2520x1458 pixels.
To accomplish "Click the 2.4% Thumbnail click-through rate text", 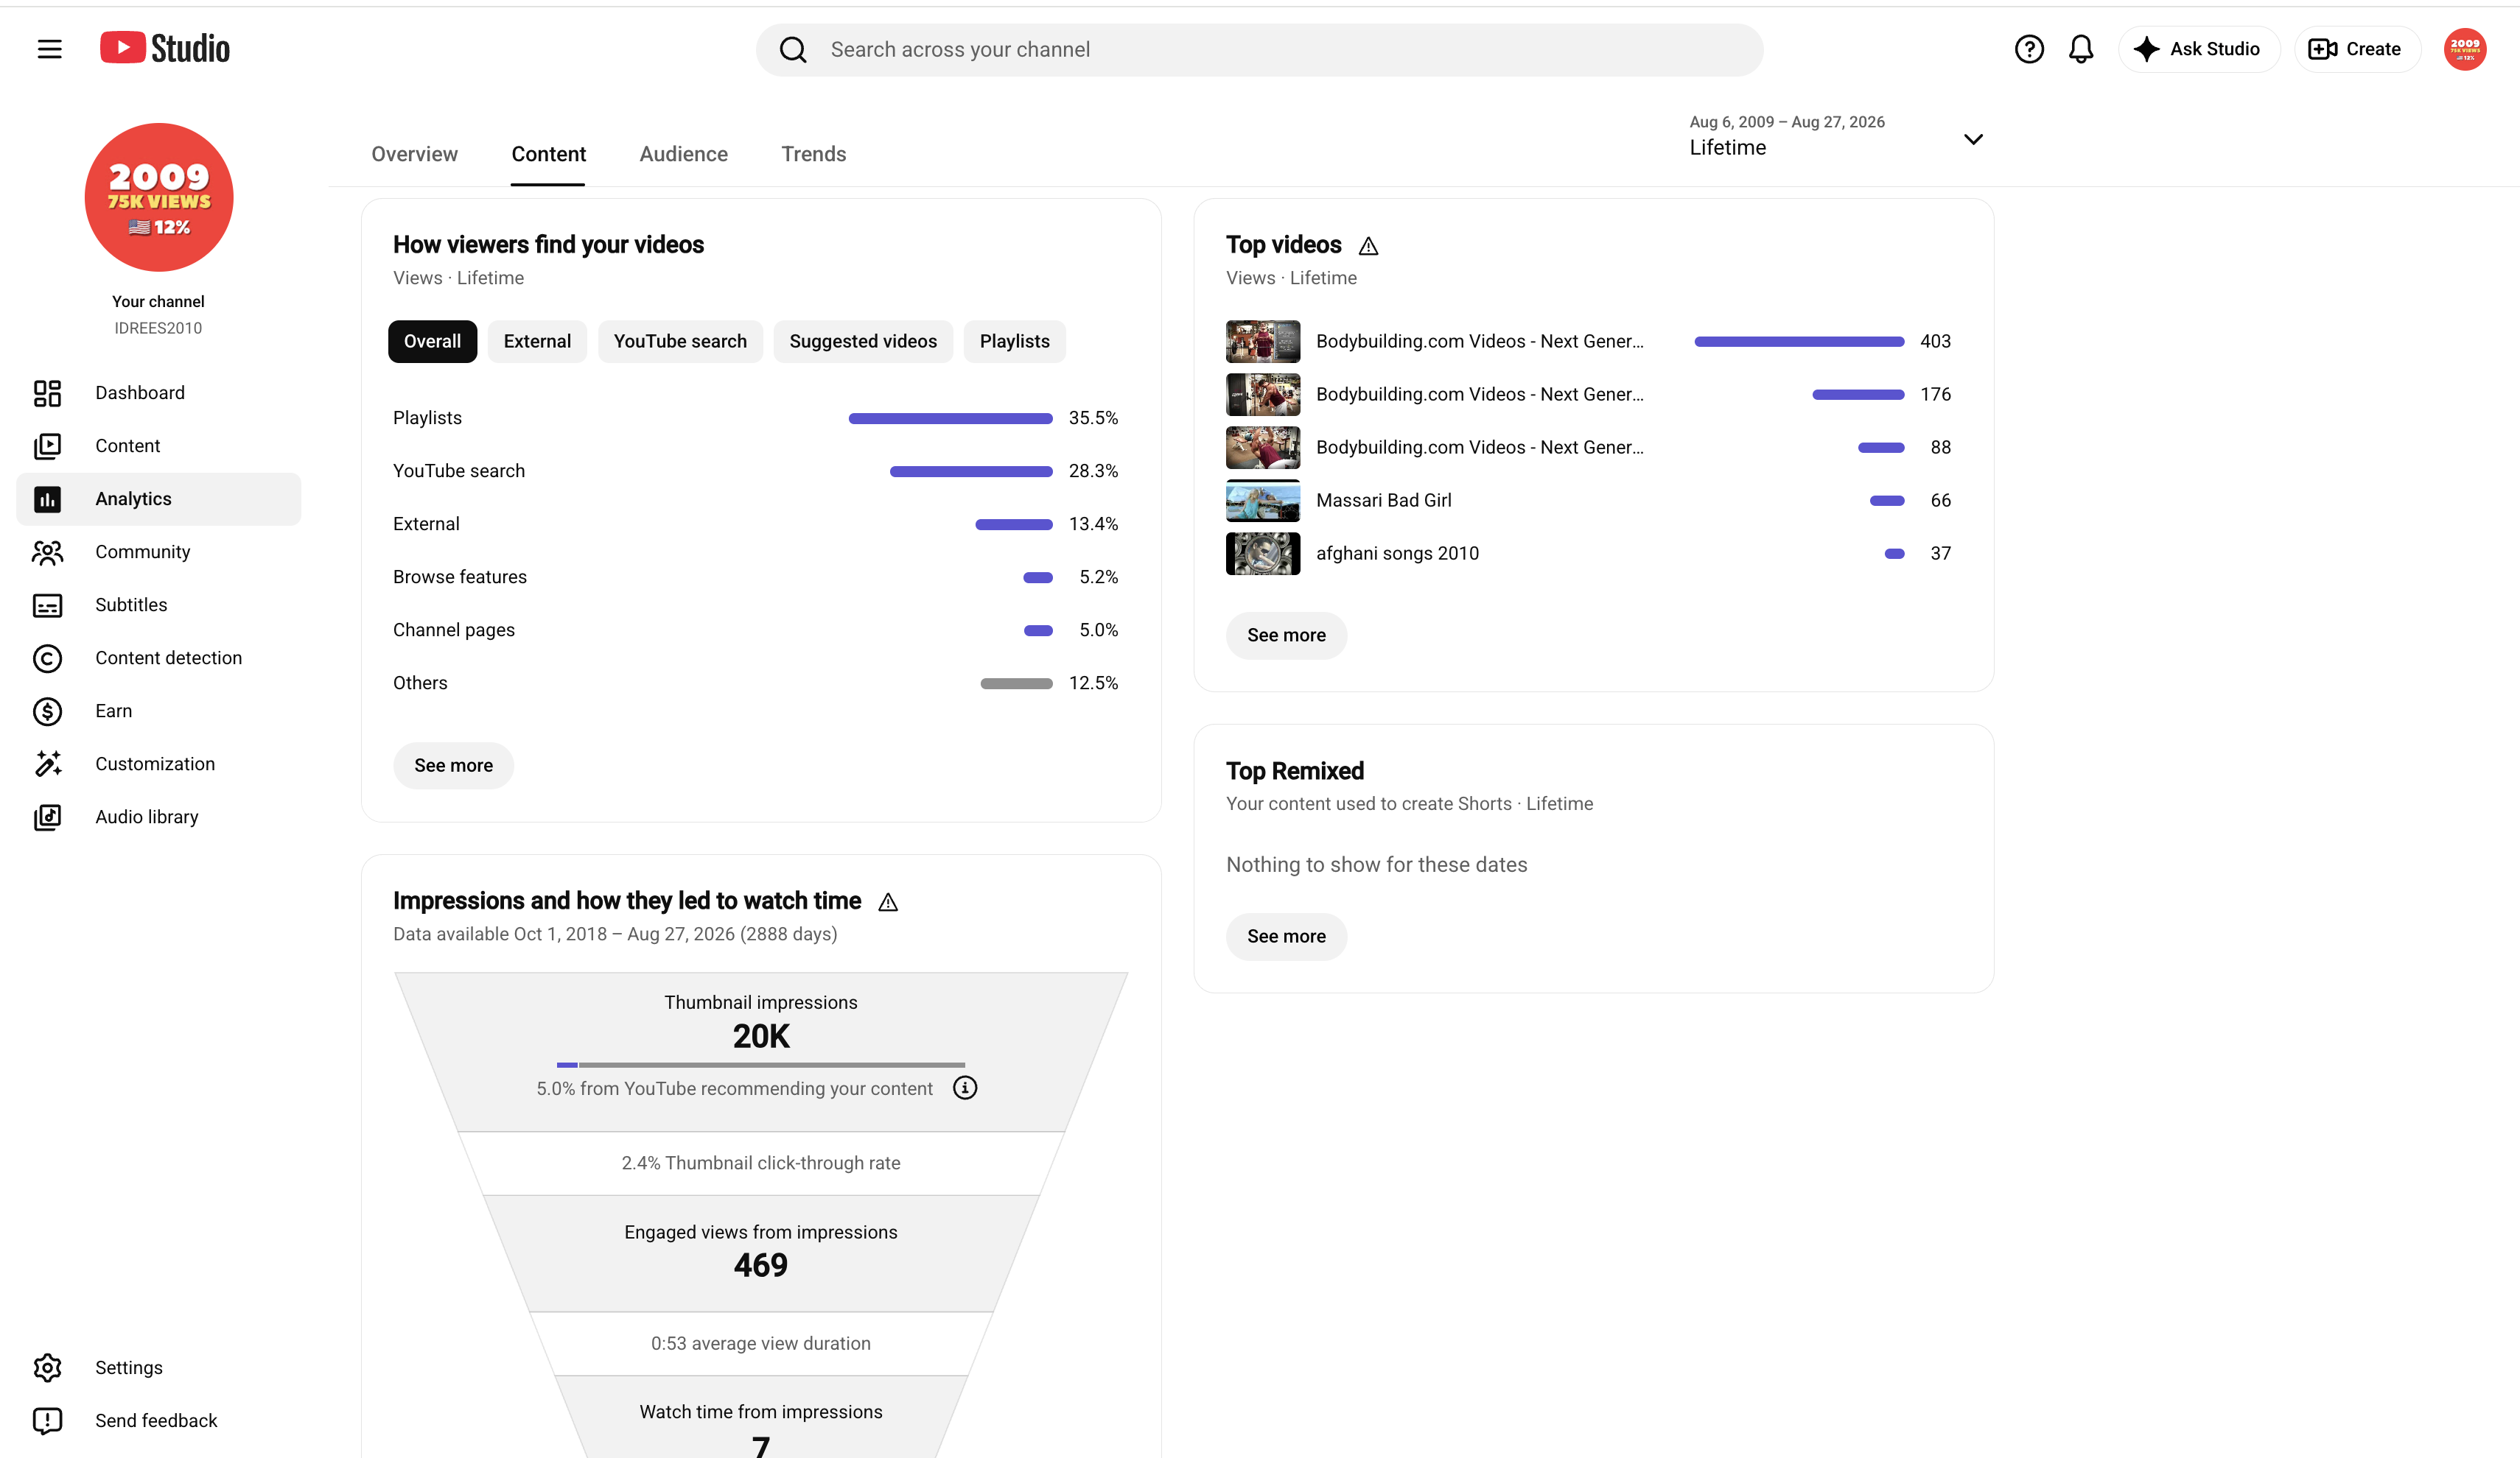I will 761,1162.
